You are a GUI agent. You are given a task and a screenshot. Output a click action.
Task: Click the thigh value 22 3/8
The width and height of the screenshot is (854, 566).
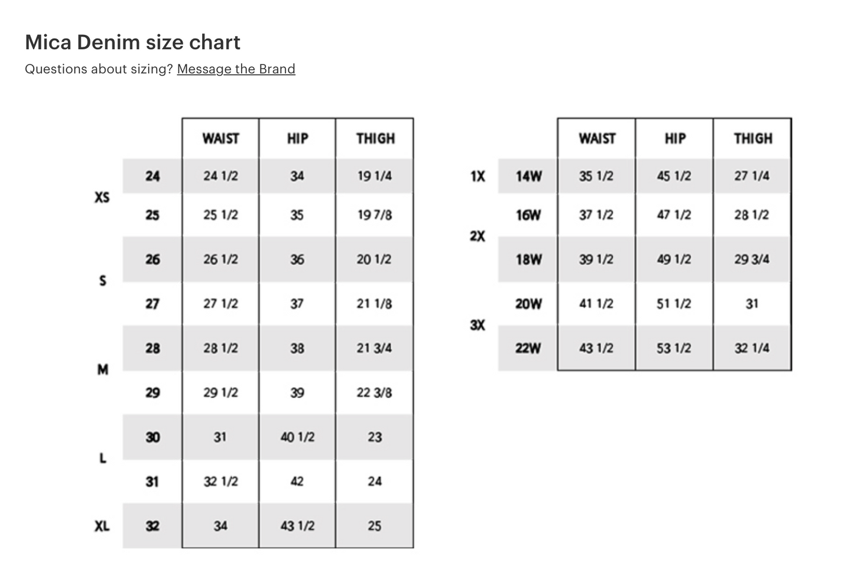point(374,393)
